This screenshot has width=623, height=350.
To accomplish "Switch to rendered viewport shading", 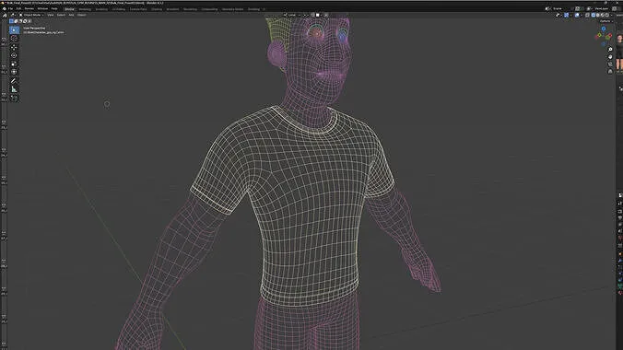I will coord(607,15).
